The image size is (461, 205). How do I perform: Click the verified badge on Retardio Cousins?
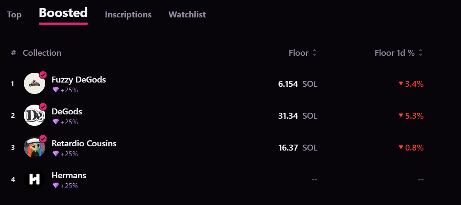[43, 139]
